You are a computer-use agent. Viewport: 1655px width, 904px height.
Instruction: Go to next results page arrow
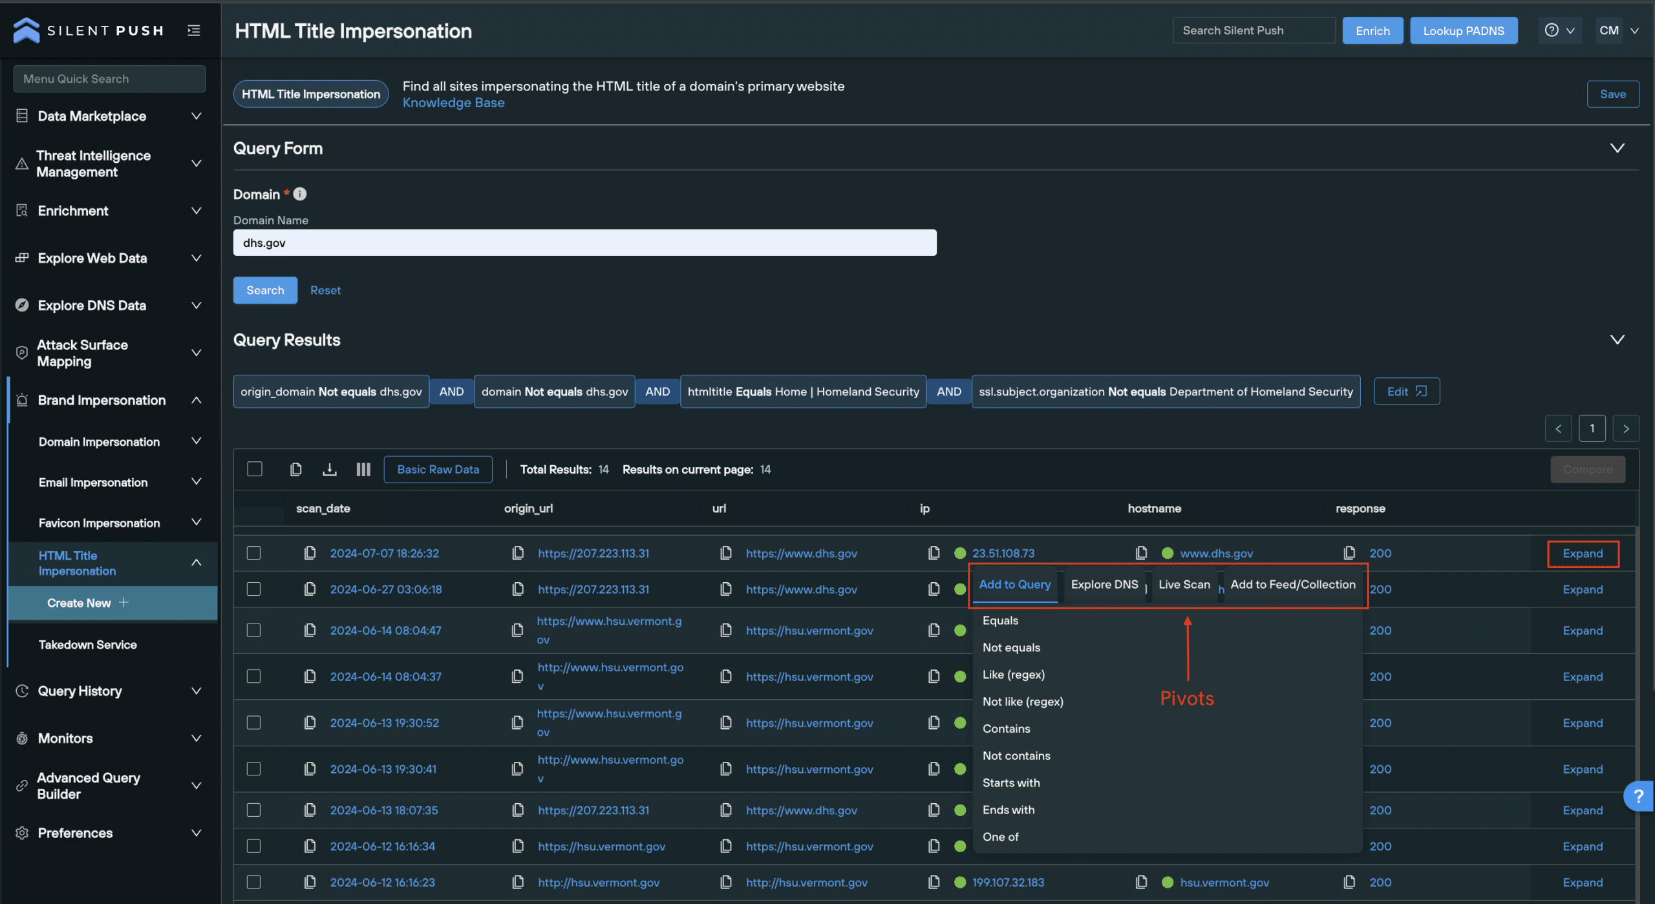(x=1626, y=428)
